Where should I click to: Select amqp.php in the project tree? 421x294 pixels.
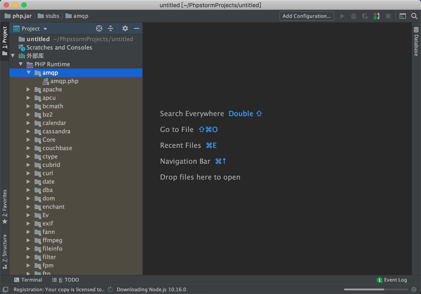65,81
